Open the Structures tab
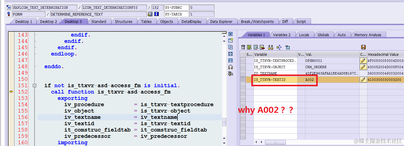This screenshot has width=404, height=146. click(x=124, y=21)
